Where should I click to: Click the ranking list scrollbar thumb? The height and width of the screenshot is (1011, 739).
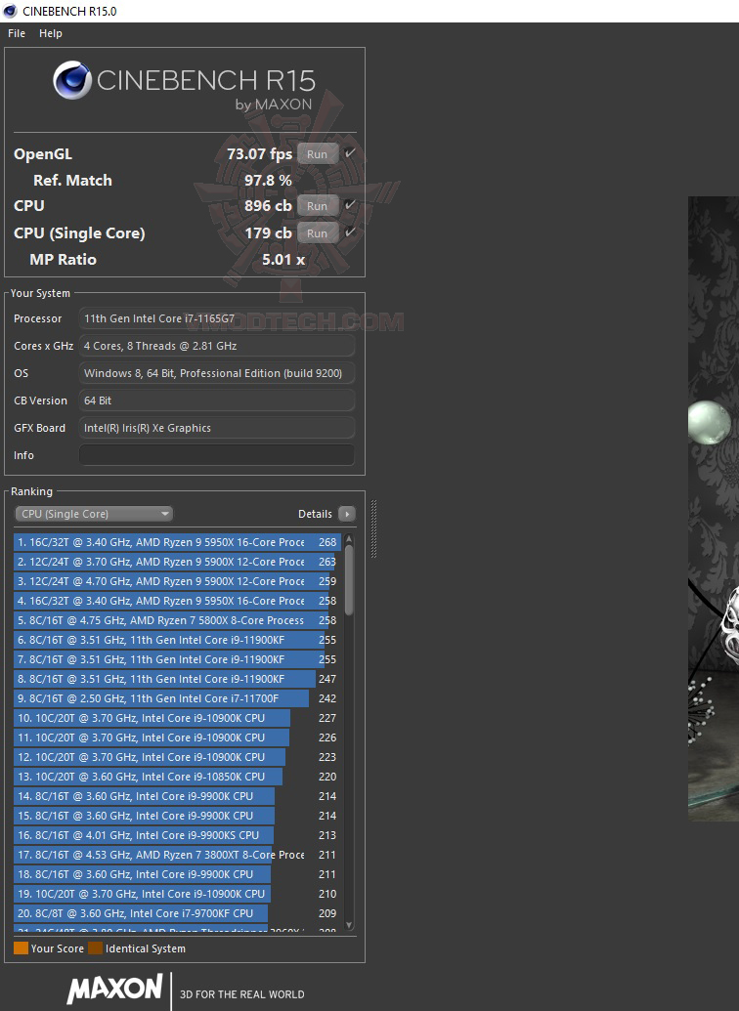pyautogui.click(x=349, y=580)
